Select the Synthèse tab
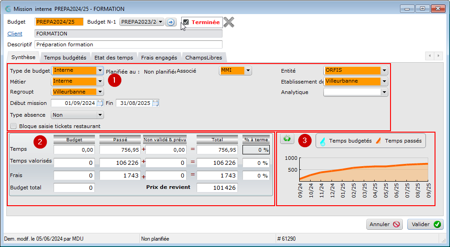Viewport: 450px width, 247px height. point(23,57)
